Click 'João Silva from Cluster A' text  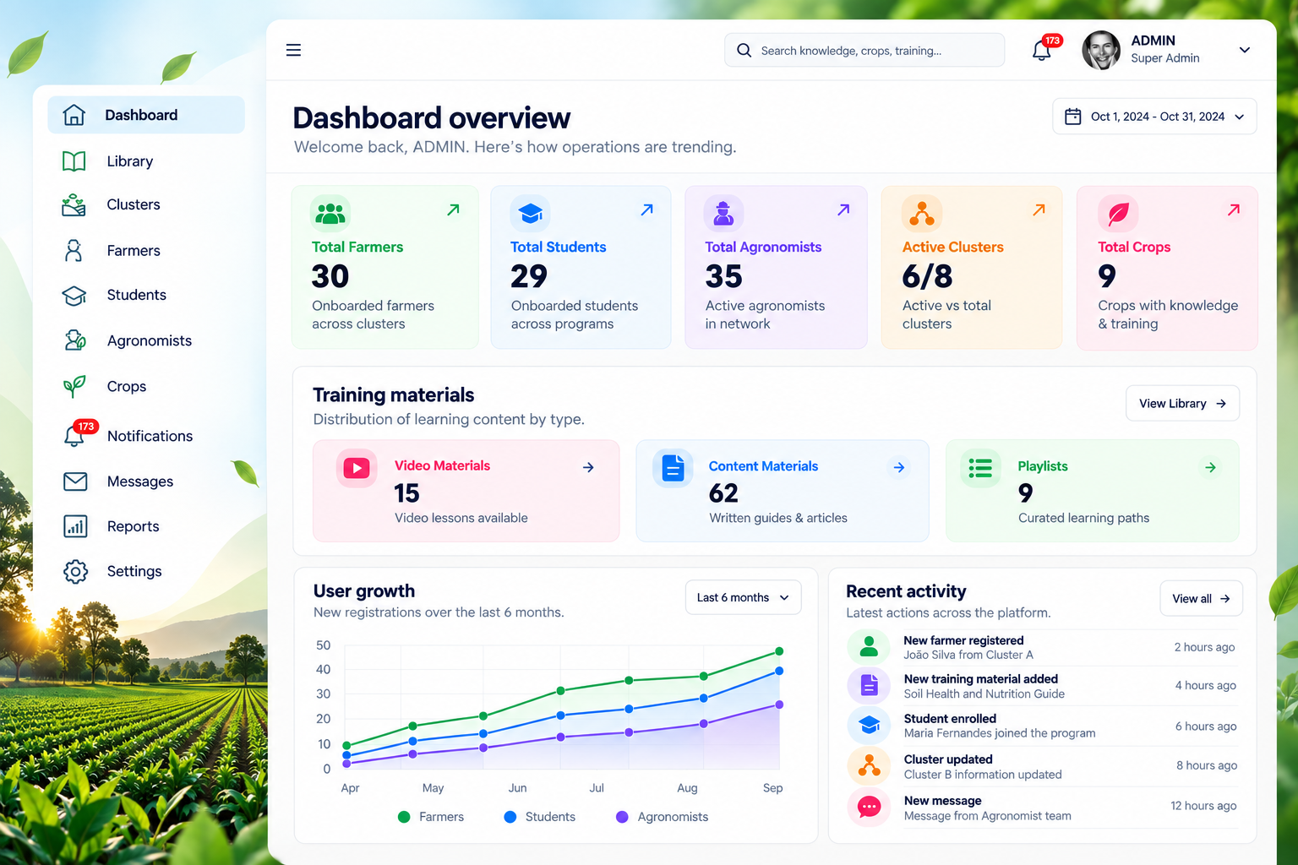(x=968, y=655)
